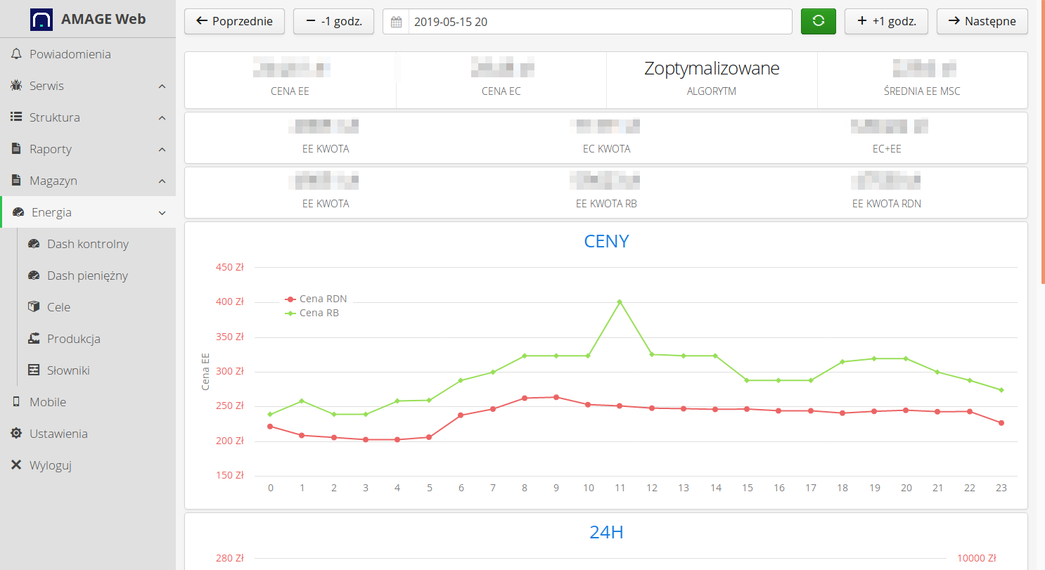The width and height of the screenshot is (1045, 570).
Task: Click the Produkcja chart icon
Action: point(33,338)
